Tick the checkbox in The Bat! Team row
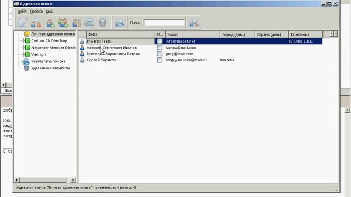Viewport: 351px width, 197px height. click(160, 42)
